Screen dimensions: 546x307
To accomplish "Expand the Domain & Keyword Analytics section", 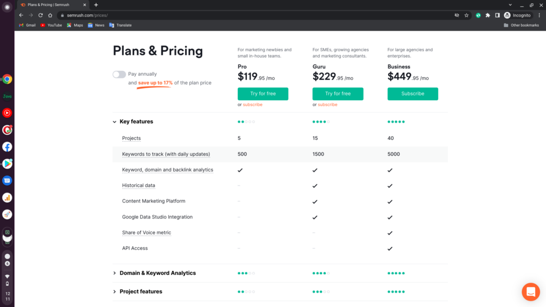I will 115,273.
